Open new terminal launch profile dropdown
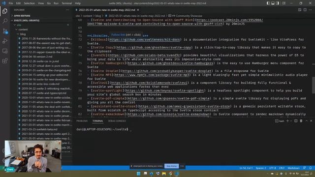The width and height of the screenshot is (315, 177). pyautogui.click(x=291, y=121)
